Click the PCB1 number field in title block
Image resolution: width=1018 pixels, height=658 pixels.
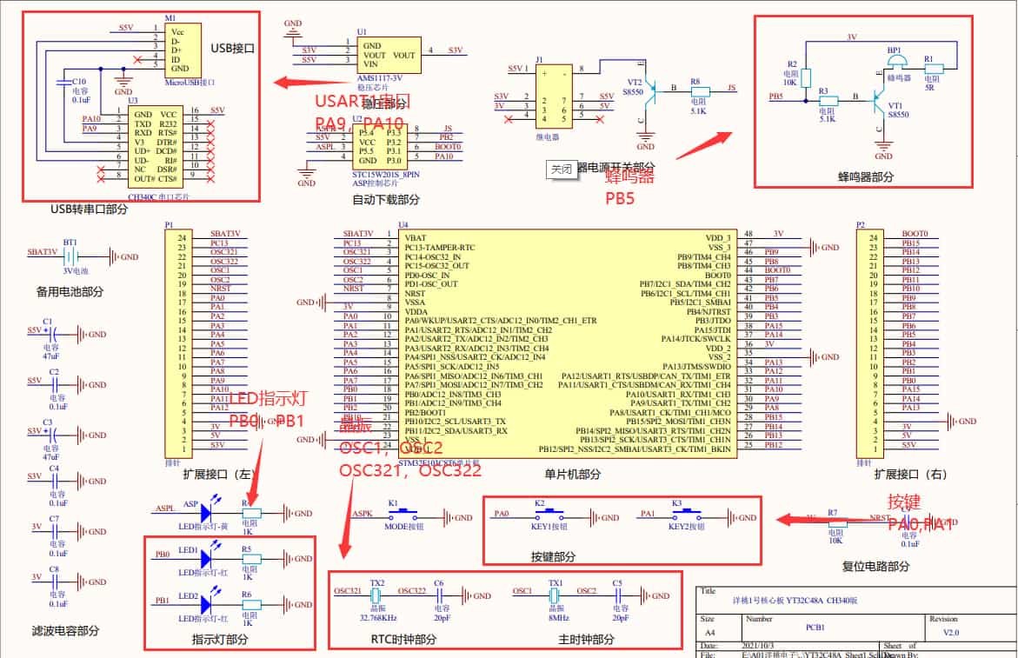tap(814, 626)
